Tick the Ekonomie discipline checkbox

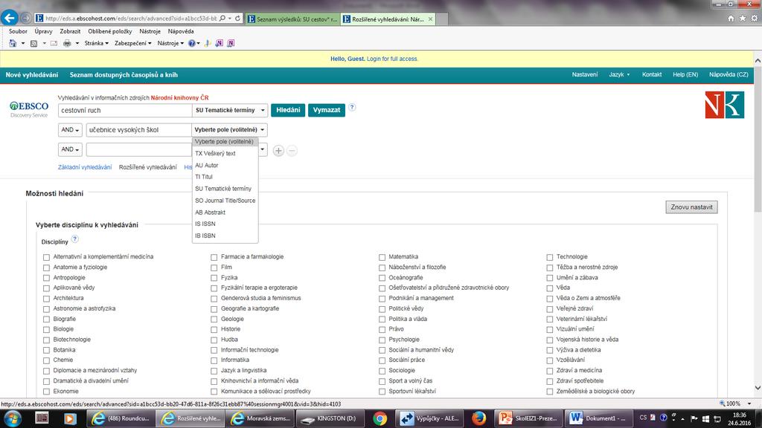(46, 392)
